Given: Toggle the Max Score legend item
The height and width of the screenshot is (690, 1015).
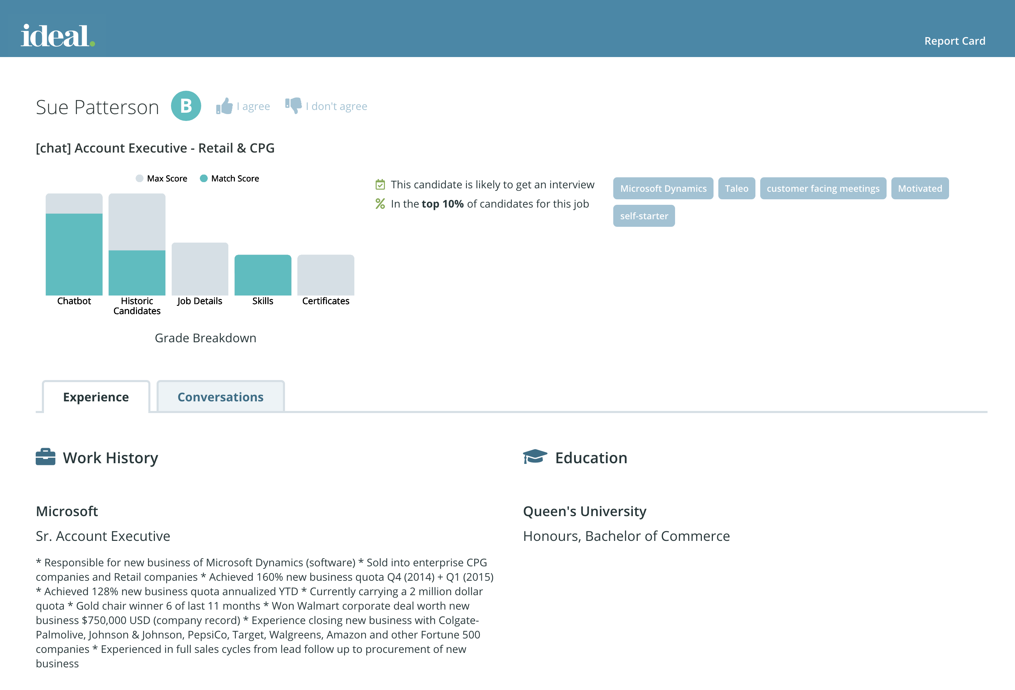Looking at the screenshot, I should click(x=162, y=178).
